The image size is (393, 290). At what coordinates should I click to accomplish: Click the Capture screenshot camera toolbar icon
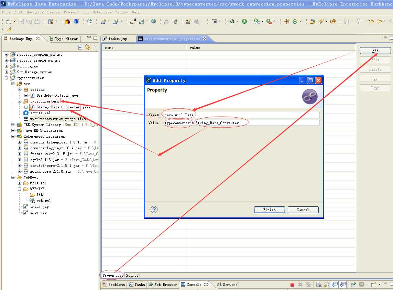click(214, 21)
